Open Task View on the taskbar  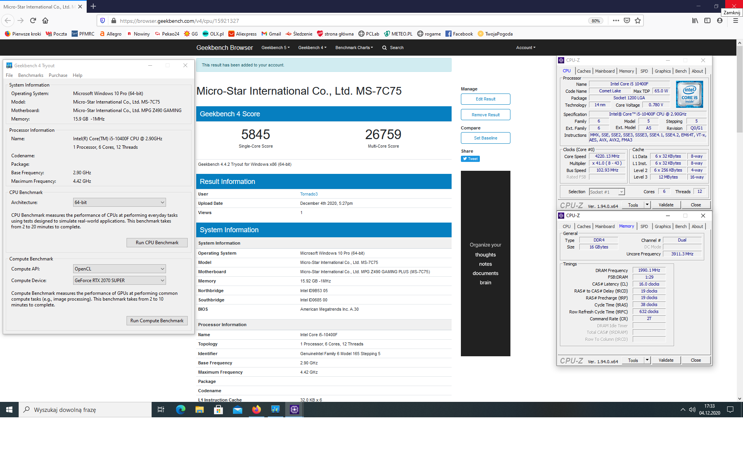coord(161,410)
